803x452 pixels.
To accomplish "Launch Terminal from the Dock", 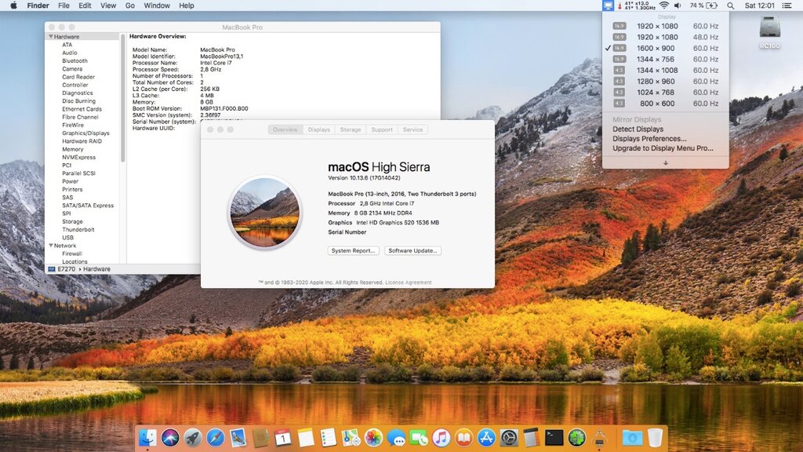I will (553, 437).
